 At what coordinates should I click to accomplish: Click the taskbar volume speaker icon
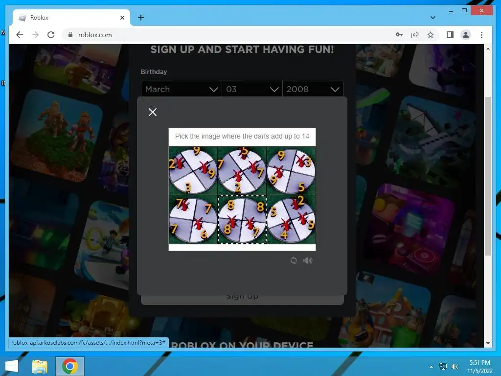click(455, 366)
